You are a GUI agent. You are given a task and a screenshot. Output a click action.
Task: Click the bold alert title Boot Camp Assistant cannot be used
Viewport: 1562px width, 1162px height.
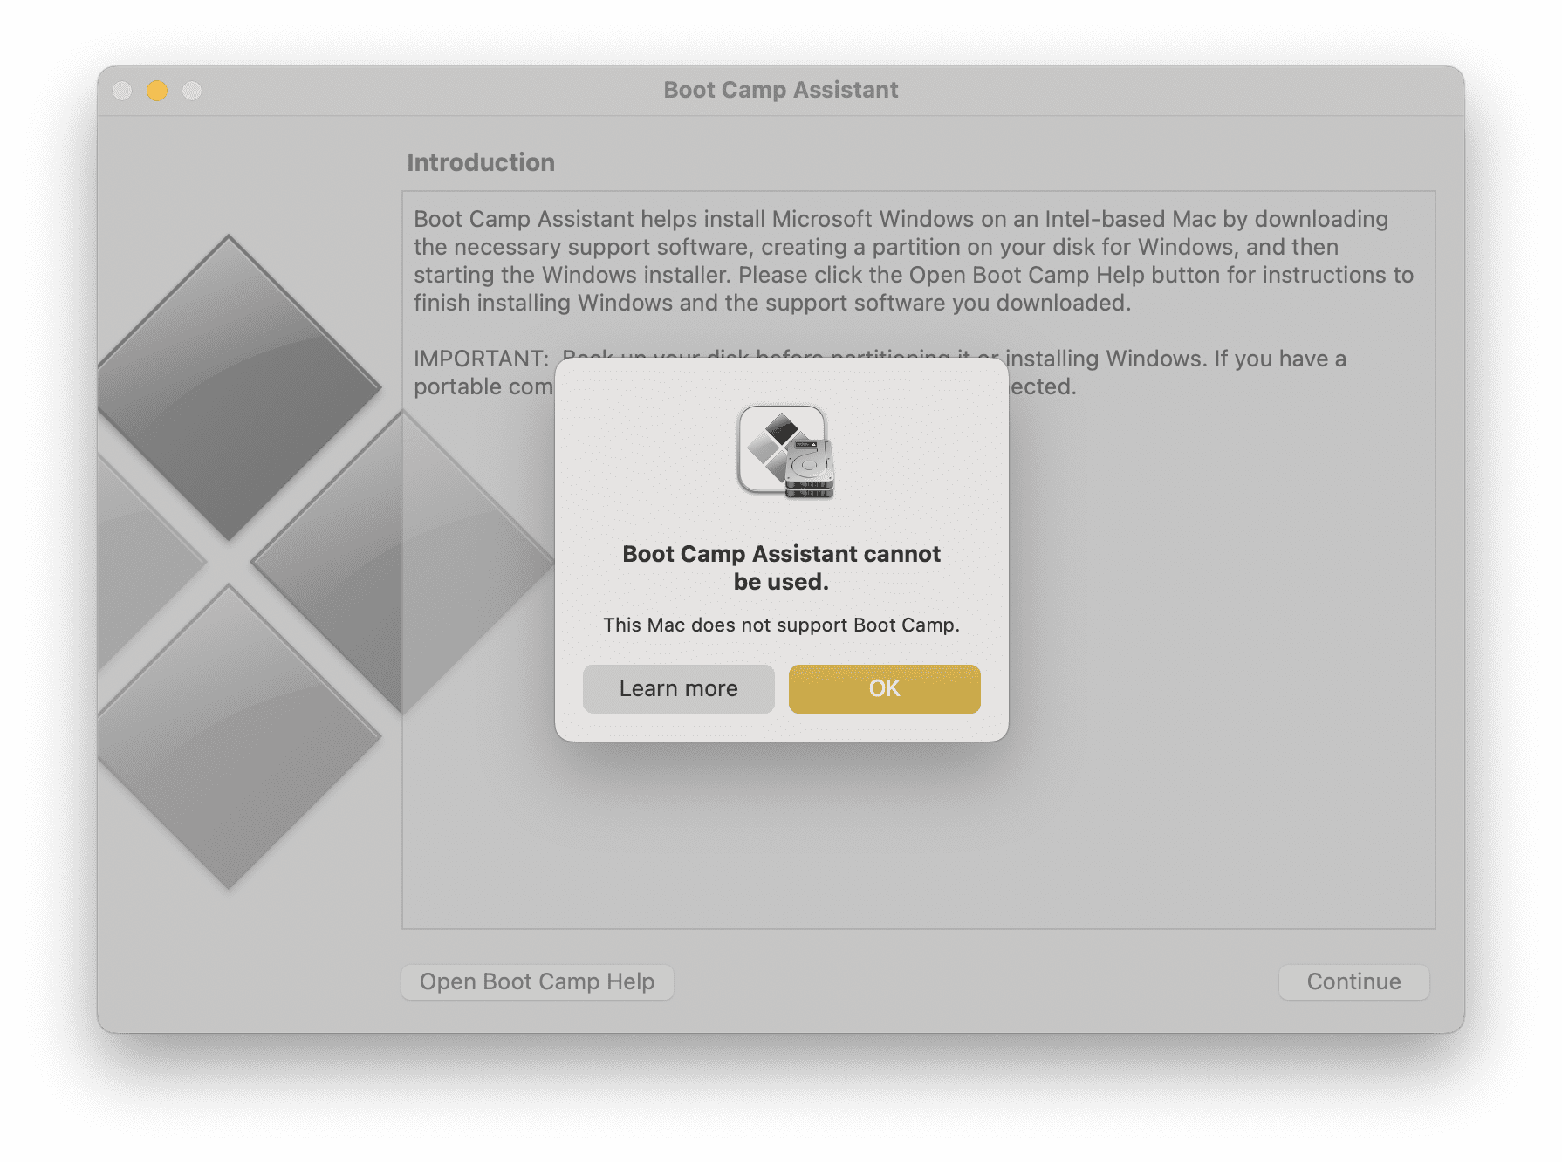point(781,567)
